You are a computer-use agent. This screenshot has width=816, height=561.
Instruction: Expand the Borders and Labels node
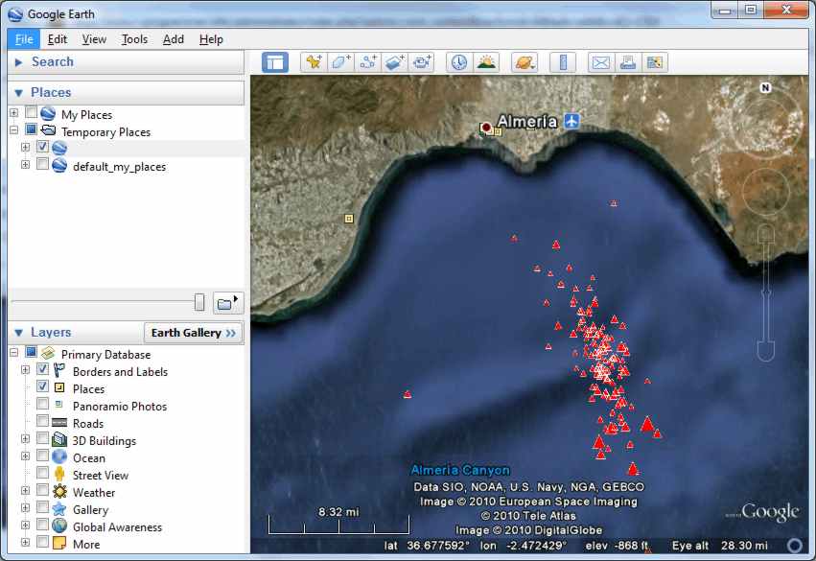(25, 370)
